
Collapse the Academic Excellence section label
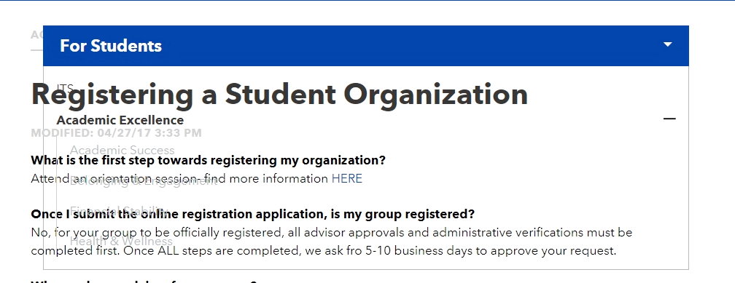tap(120, 120)
